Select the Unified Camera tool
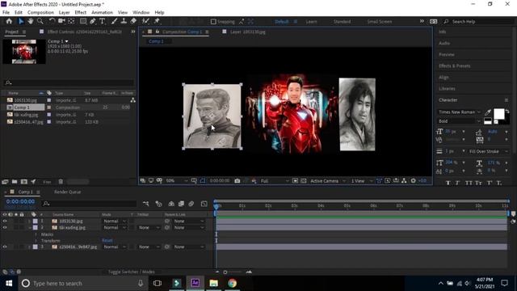 click(x=61, y=21)
